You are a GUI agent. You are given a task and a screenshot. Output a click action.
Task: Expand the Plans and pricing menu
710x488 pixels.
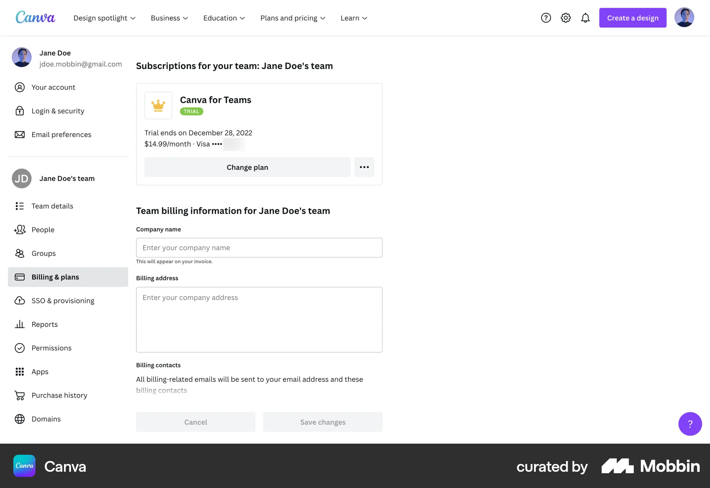[293, 18]
